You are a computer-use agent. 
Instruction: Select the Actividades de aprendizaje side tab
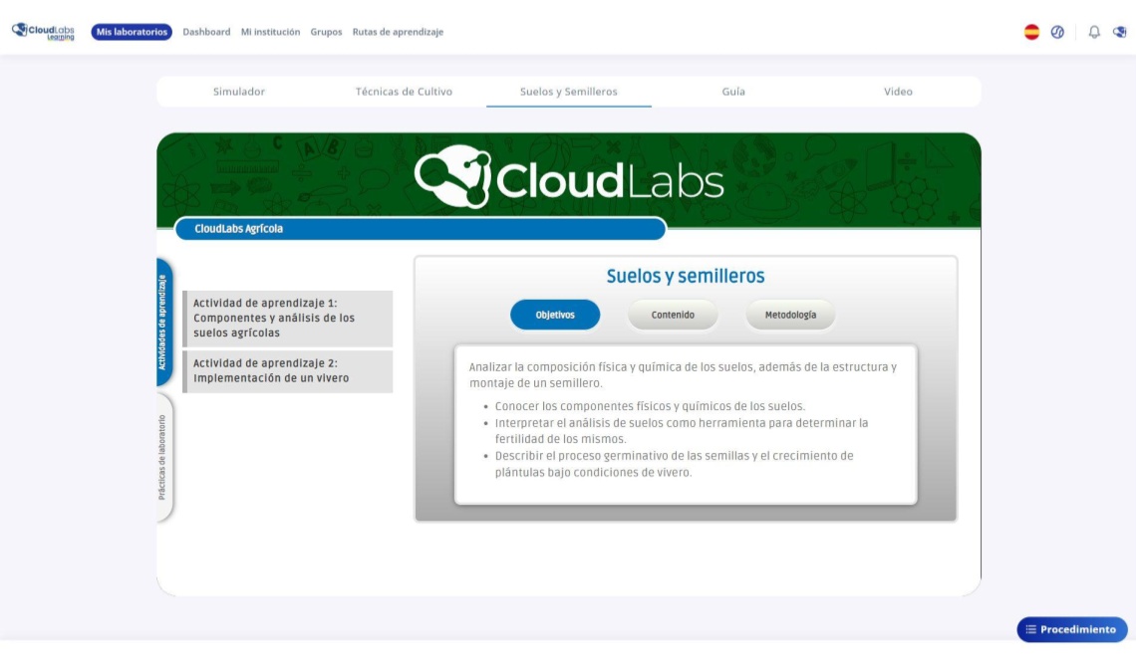tap(163, 322)
